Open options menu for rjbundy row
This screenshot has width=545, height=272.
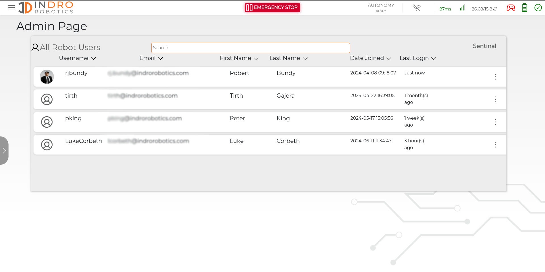[x=495, y=77]
